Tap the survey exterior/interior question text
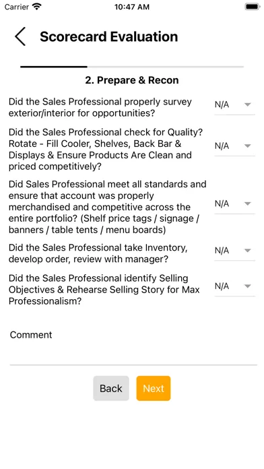This screenshot has width=264, height=469. (x=100, y=107)
